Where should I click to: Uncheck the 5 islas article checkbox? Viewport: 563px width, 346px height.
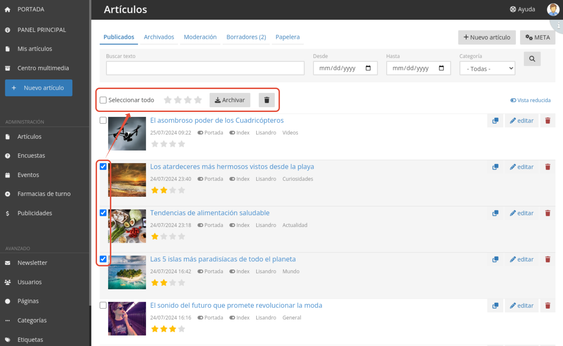pyautogui.click(x=103, y=259)
